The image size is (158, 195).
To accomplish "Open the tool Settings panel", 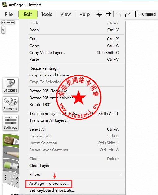I will (11, 123).
